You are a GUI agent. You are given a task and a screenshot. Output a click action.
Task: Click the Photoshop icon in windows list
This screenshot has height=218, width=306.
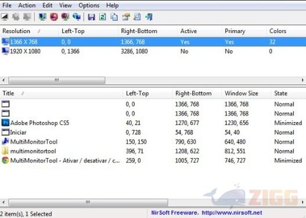click(x=5, y=123)
